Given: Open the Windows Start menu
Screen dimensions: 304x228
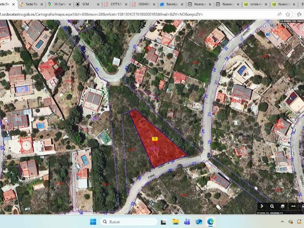Looking at the screenshot, I should [93, 222].
